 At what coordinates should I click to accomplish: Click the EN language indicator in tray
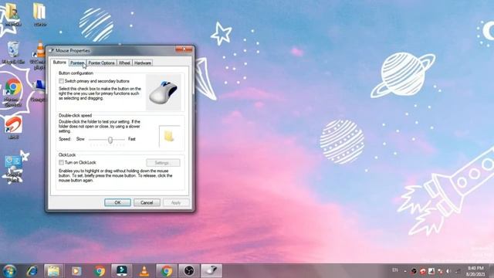coord(394,270)
